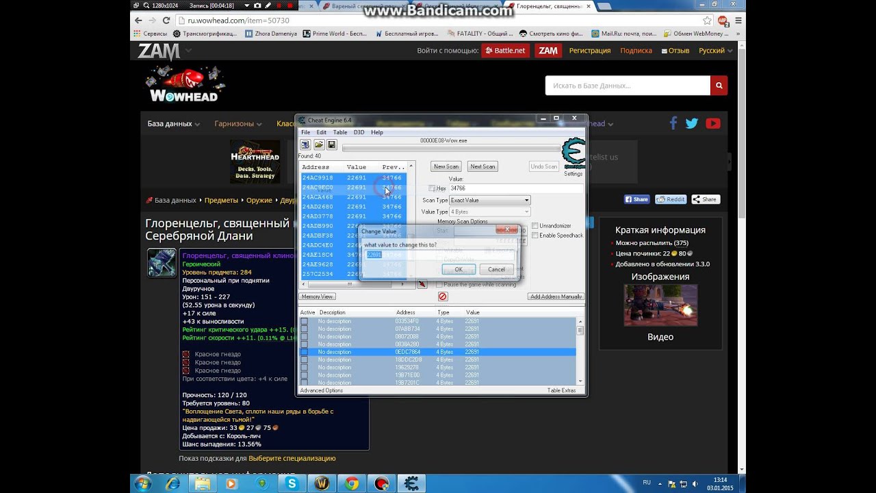876x493 pixels.
Task: Bookmark page with star icon
Action: point(708,21)
